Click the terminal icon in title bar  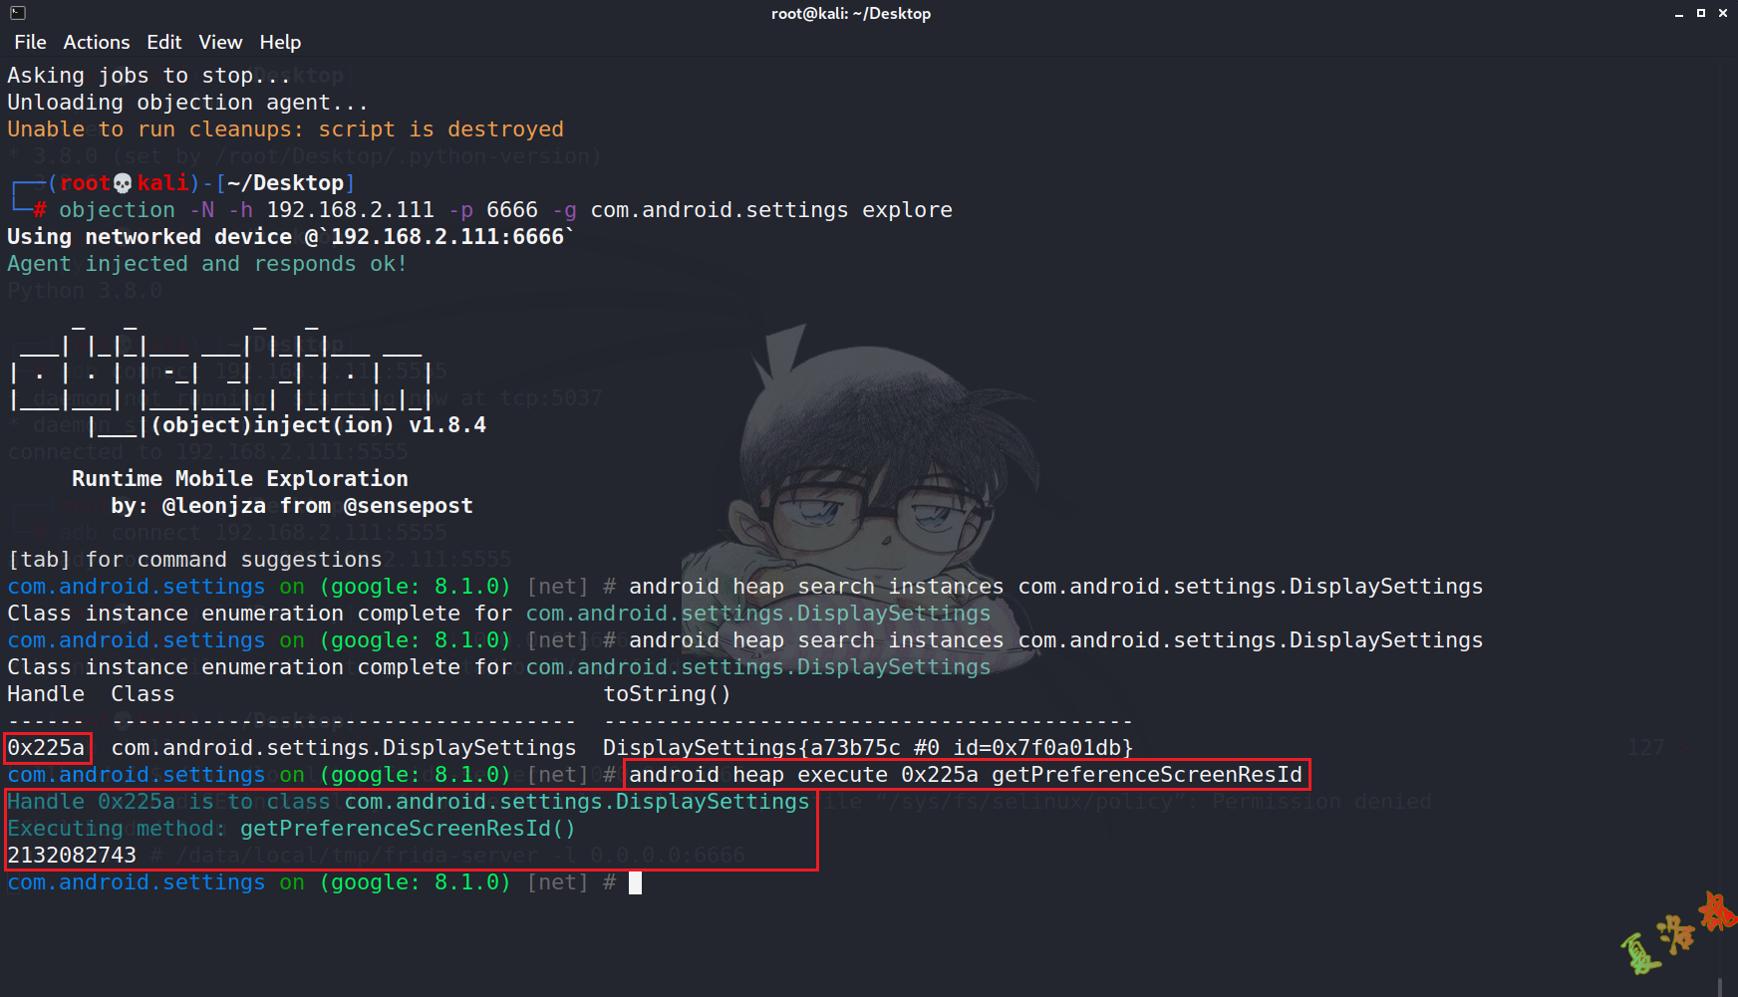click(18, 13)
